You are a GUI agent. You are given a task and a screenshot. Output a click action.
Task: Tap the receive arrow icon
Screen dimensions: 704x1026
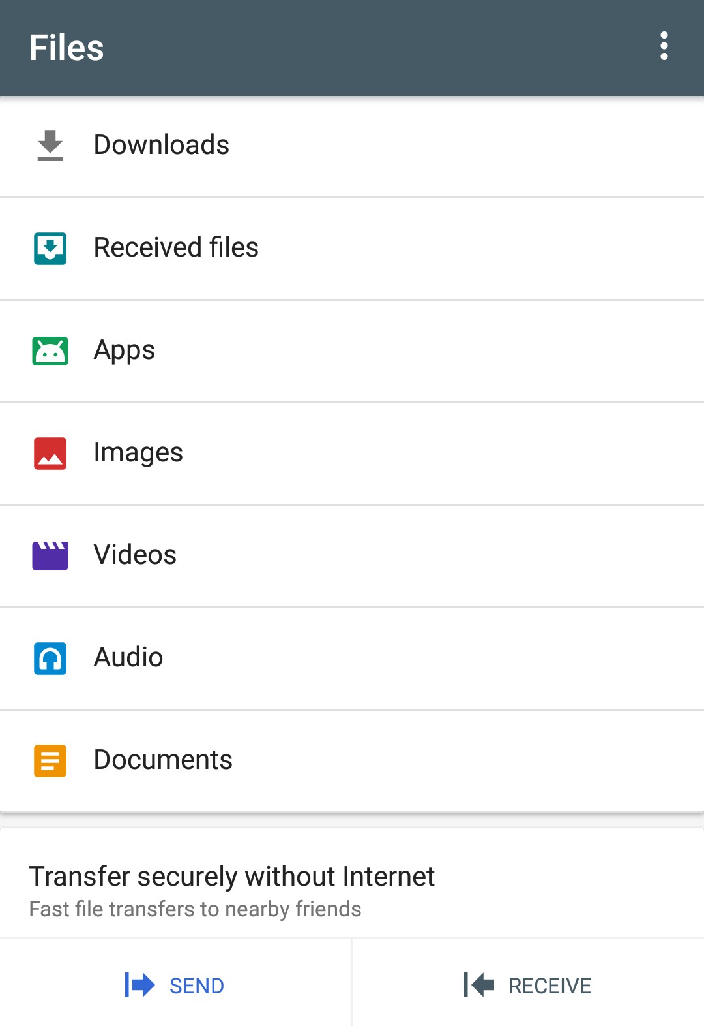[x=479, y=985]
